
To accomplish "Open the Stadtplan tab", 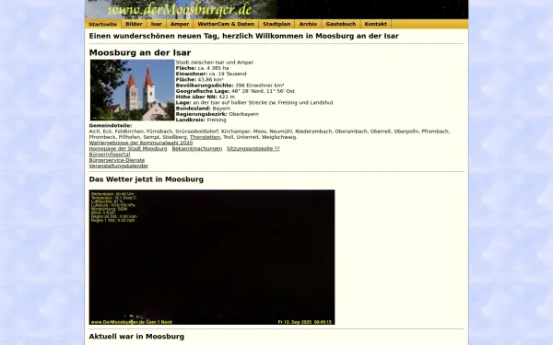I will pos(276,24).
